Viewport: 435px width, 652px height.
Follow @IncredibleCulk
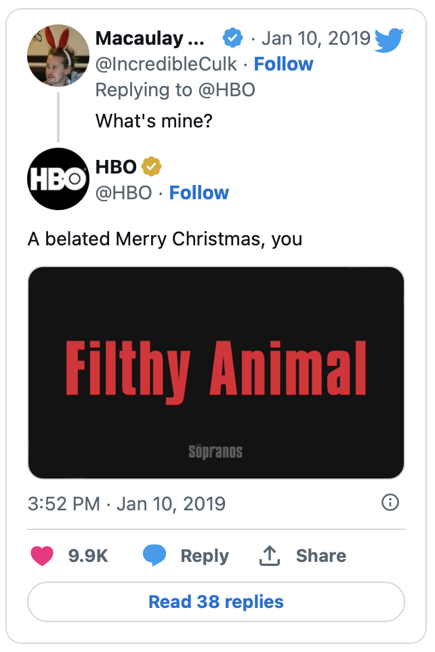(283, 64)
